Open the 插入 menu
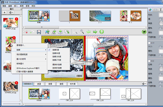The height and width of the screenshot is (107, 163). [16, 6]
